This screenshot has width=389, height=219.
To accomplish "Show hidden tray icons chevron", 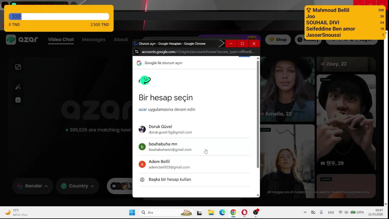I will [x=305, y=212].
